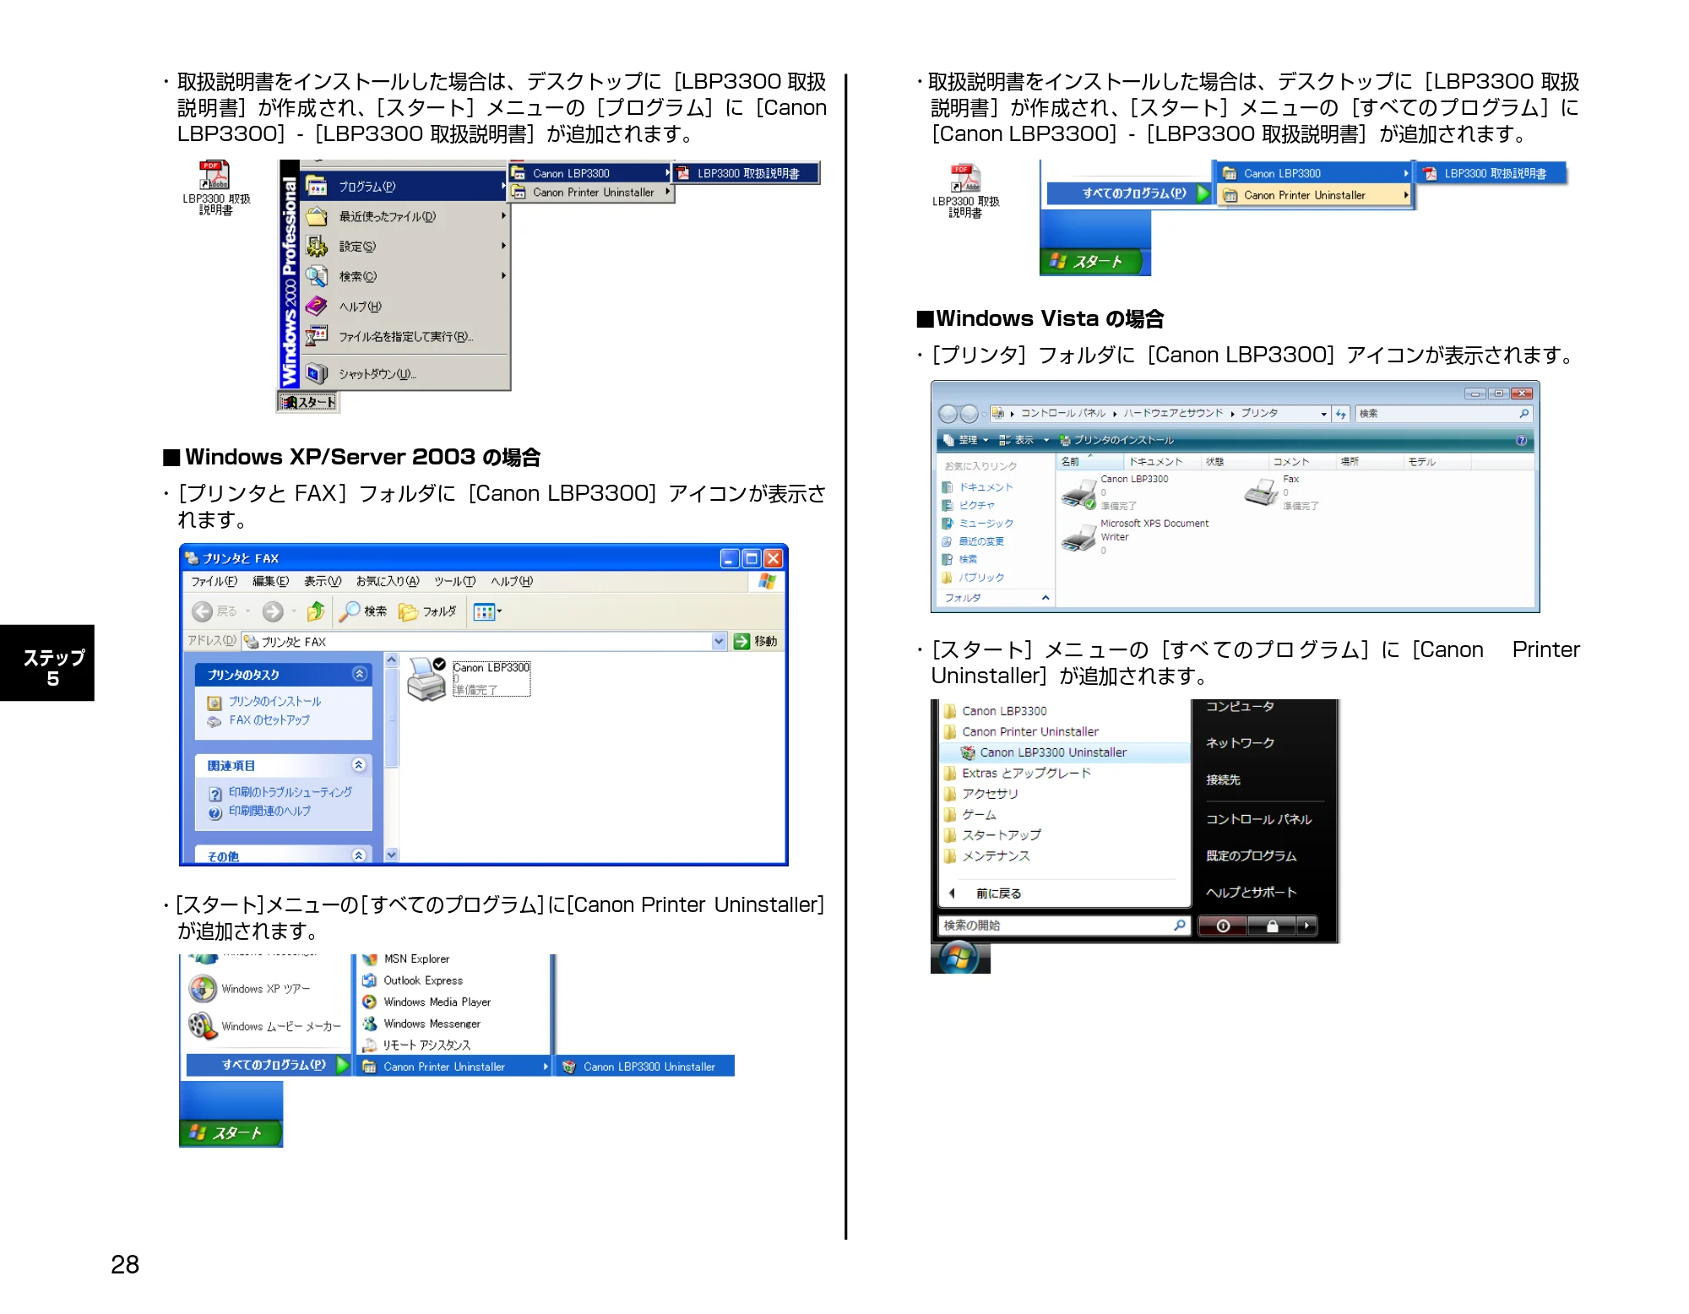Click the Back arrow in XP toolbar
1689x1314 pixels.
(x=203, y=611)
